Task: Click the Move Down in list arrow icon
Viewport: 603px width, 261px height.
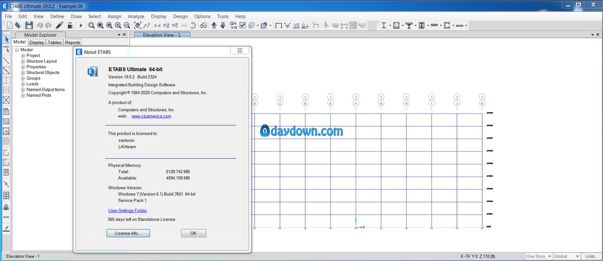Action: (x=222, y=25)
